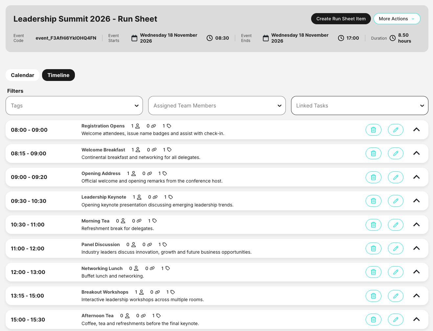
Task: Click the Duration clock icon
Action: [x=393, y=38]
